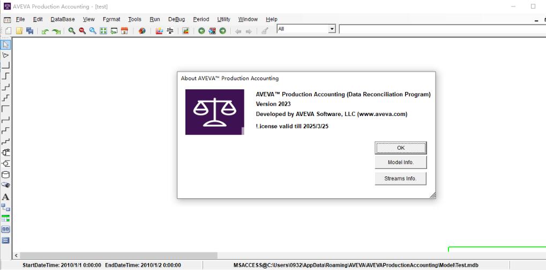Click the period calendar icon between green arrows

tap(212, 31)
